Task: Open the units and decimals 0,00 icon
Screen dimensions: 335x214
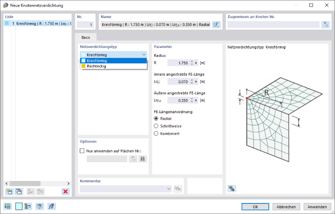Action: pos(7,207)
